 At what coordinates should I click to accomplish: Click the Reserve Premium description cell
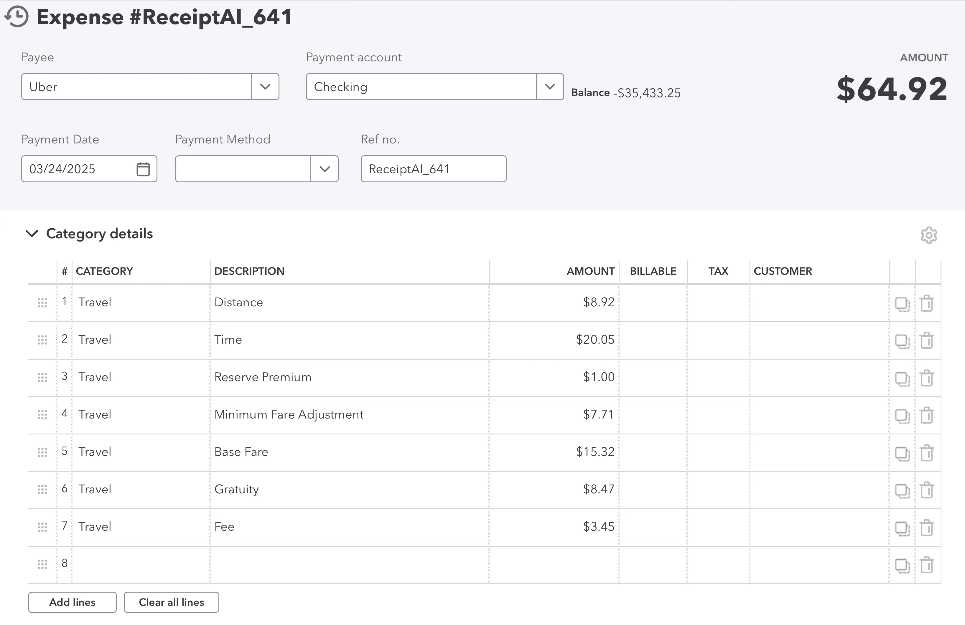(x=350, y=378)
